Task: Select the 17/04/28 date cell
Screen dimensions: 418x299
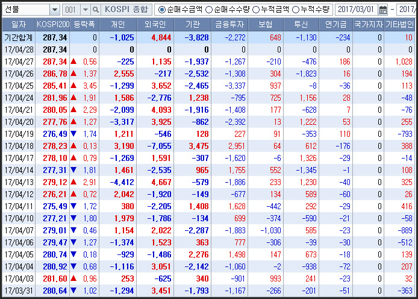Action: click(19, 49)
